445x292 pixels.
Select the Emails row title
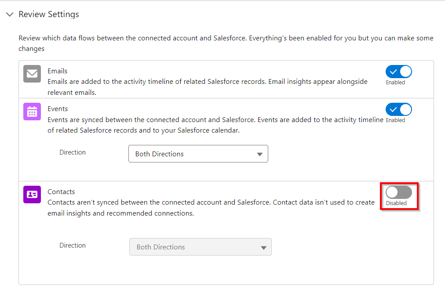tap(58, 71)
